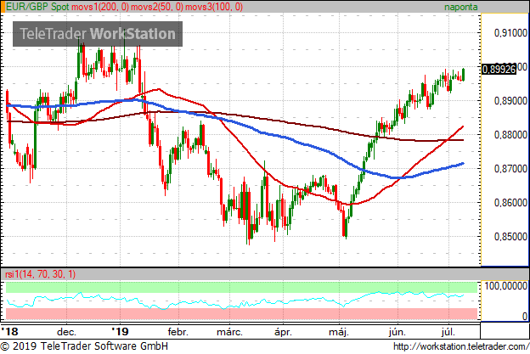
Task: Click the 2019 TeleTrader Software GmbH copyright text
Action: (84, 346)
